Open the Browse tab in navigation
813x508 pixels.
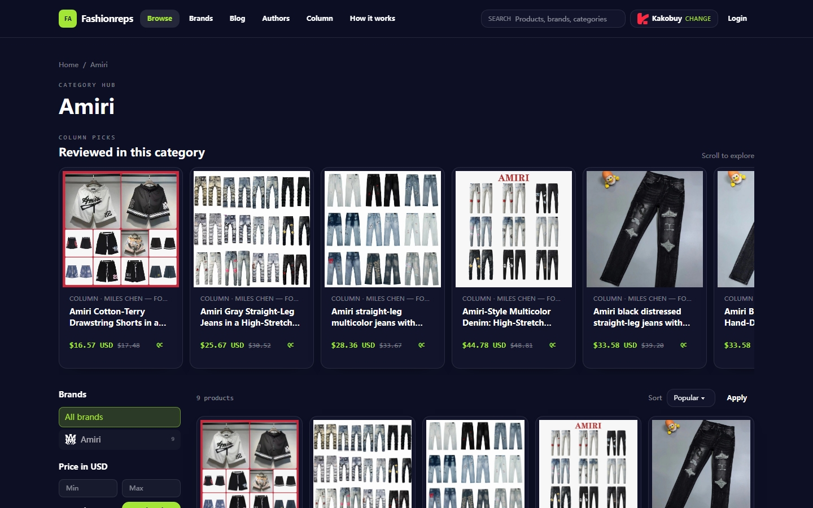click(x=160, y=19)
